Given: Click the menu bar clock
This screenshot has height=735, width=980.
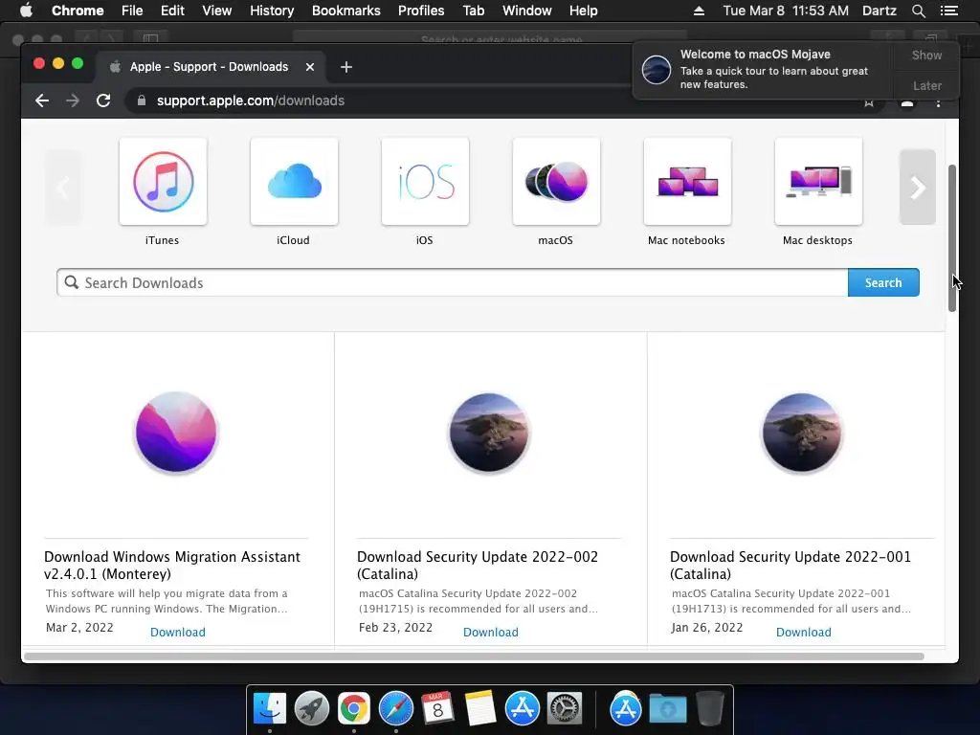Looking at the screenshot, I should (786, 11).
